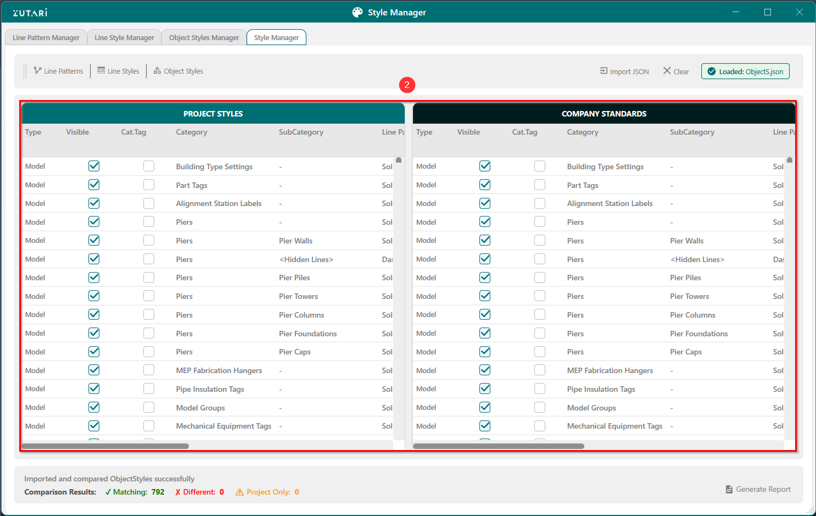Image resolution: width=816 pixels, height=516 pixels.
Task: Uncheck Visible for Model Groups in Company Standards
Action: (x=485, y=407)
